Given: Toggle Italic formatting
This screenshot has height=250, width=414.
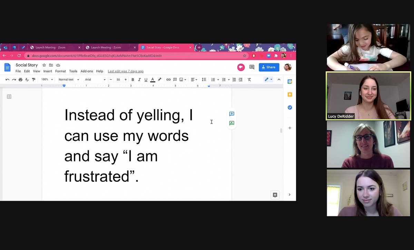Looking at the screenshot, I should (139, 80).
